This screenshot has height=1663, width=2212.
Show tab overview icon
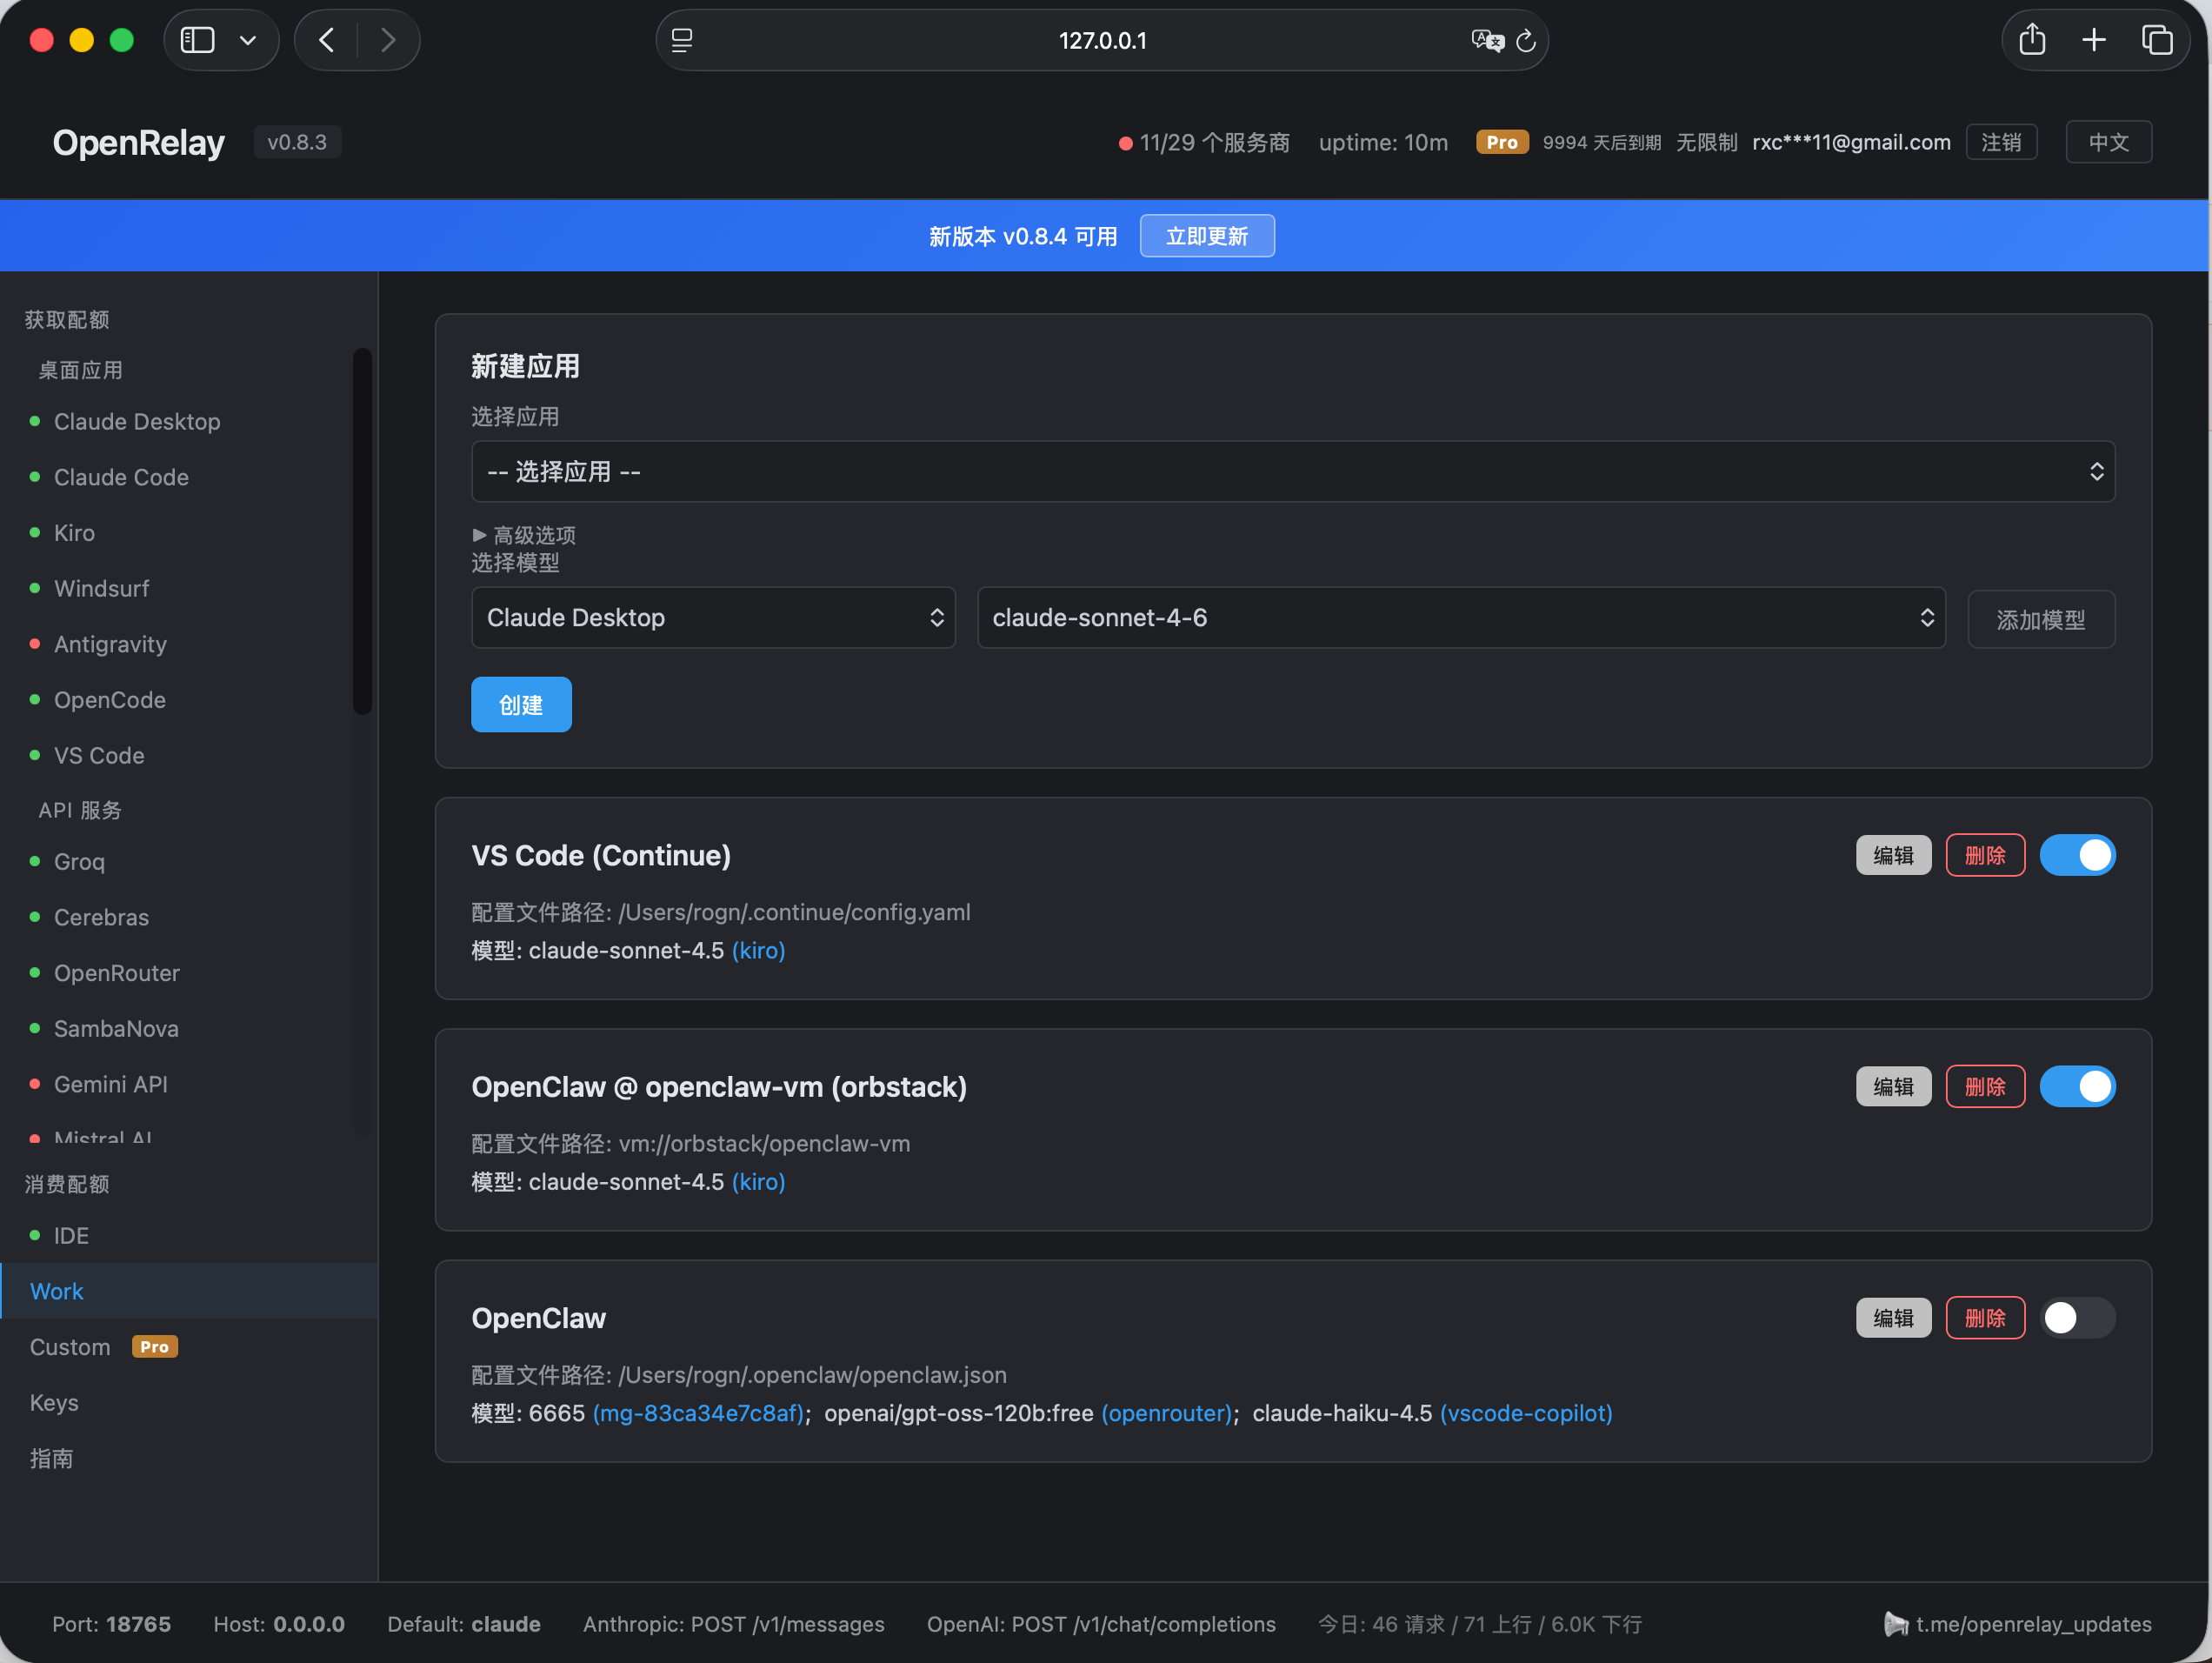(2157, 40)
